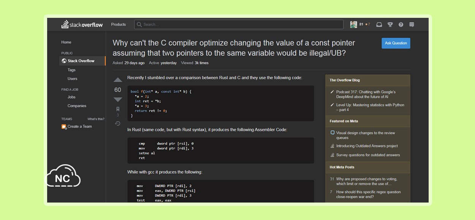Click the 'return ret != 0;' code line
This screenshot has height=220, width=475.
[151, 111]
